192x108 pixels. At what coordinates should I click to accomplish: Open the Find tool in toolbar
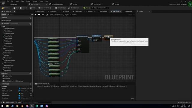click(32, 8)
